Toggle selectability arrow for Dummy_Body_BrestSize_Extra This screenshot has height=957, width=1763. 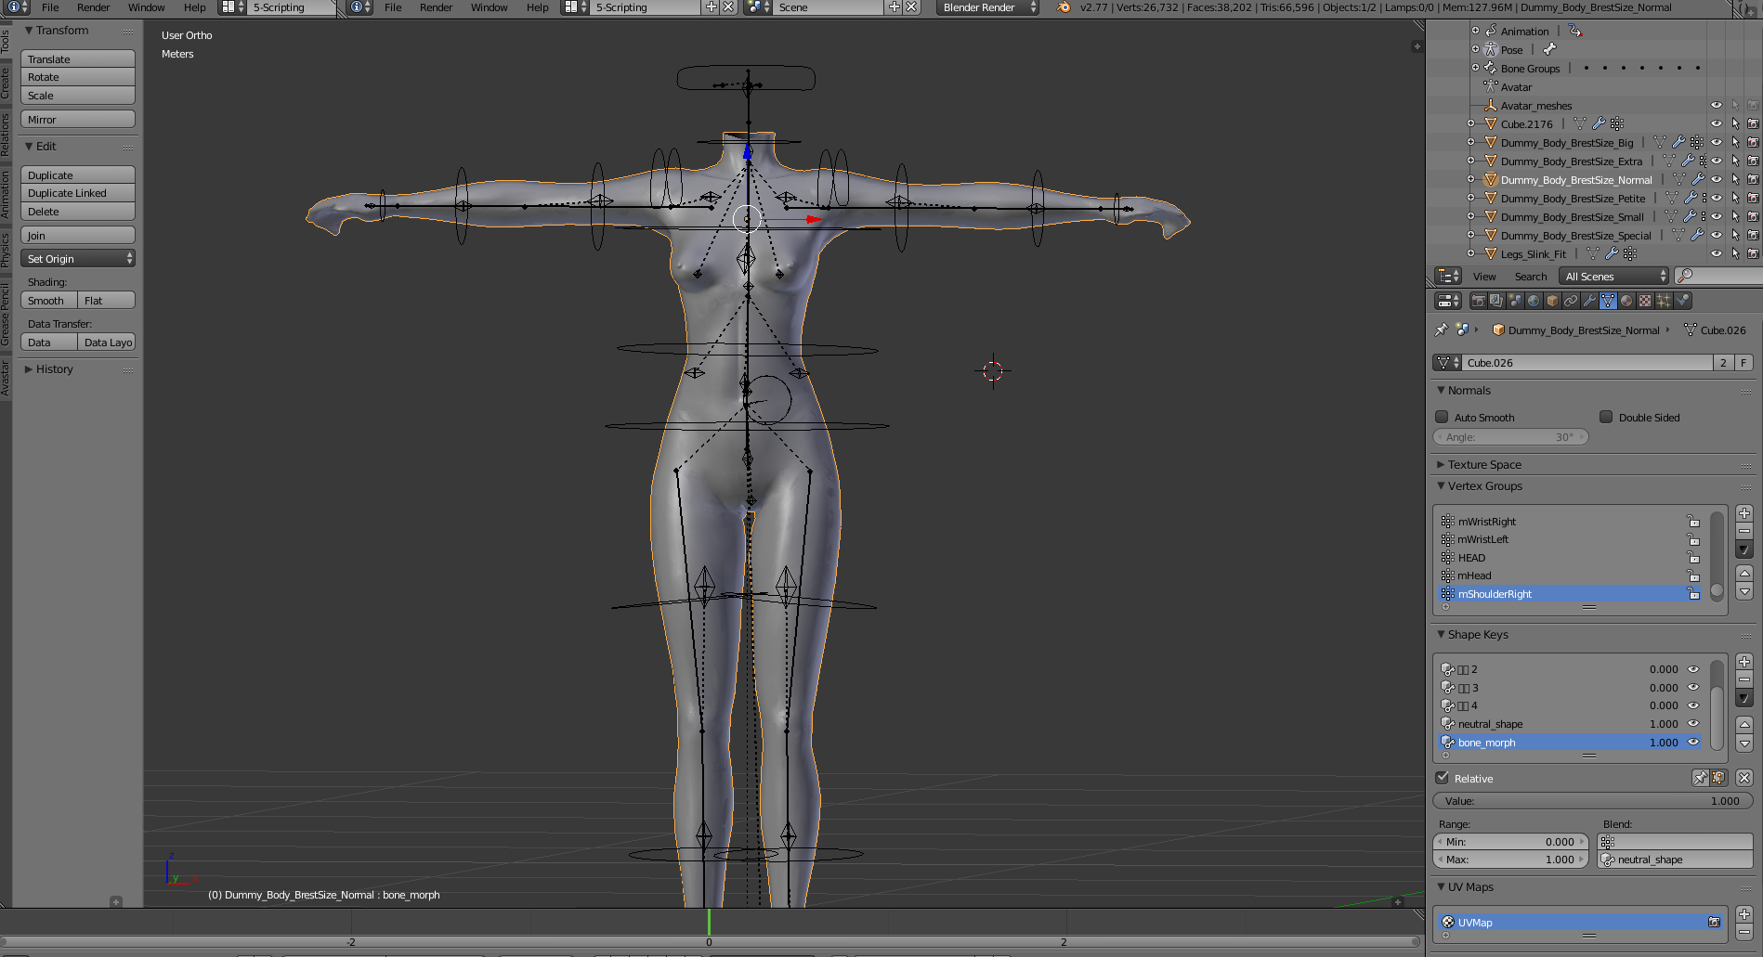point(1735,161)
